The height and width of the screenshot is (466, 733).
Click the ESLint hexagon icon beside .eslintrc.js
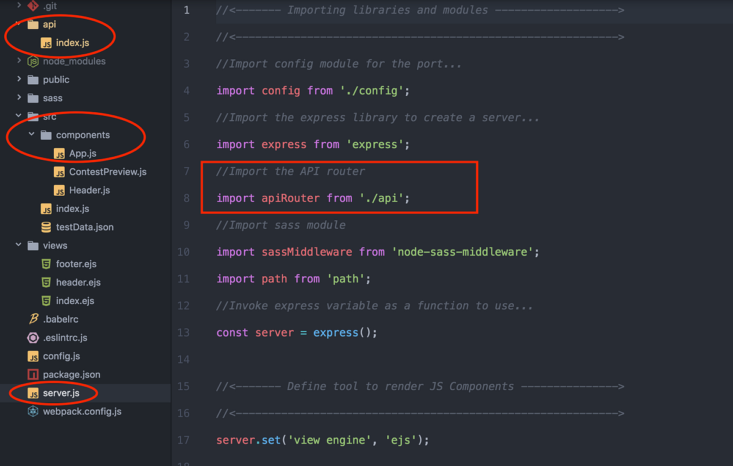tap(33, 337)
